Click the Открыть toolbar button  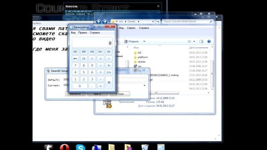[x=131, y=41]
